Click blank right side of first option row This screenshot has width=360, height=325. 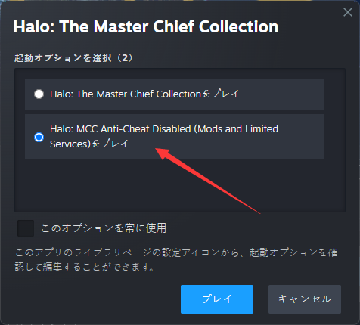tap(281, 94)
